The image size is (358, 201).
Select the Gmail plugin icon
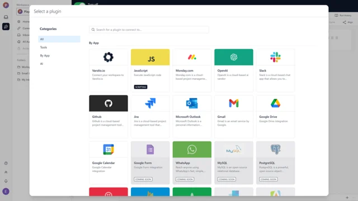234,103
